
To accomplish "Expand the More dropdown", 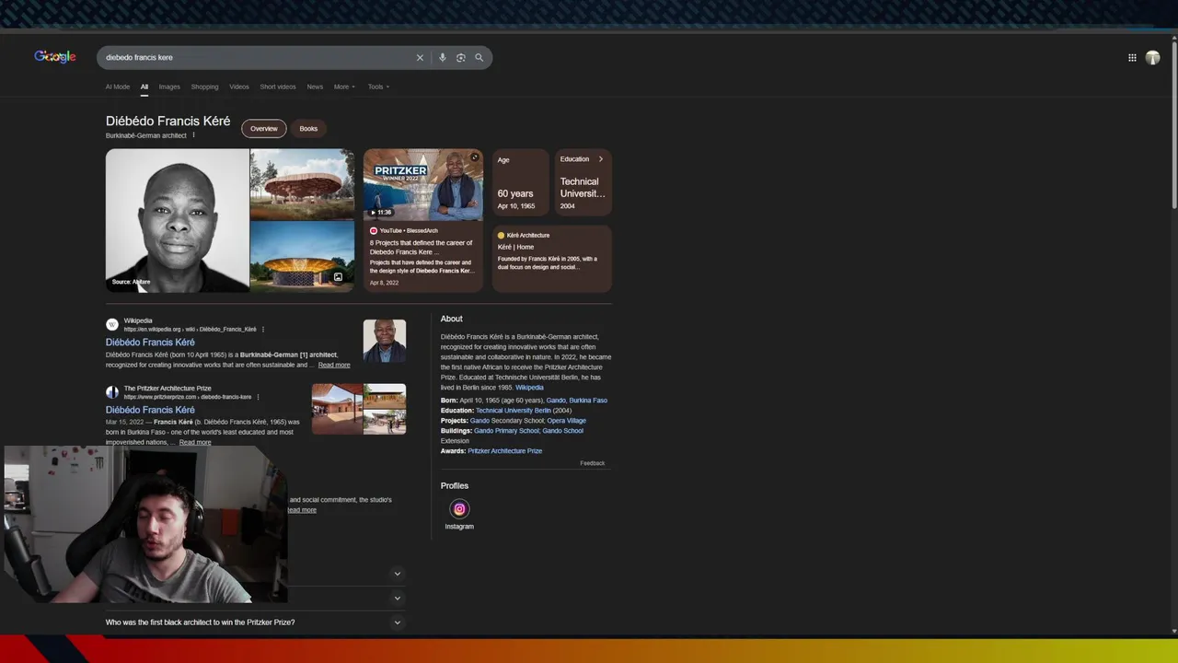I will pyautogui.click(x=344, y=87).
